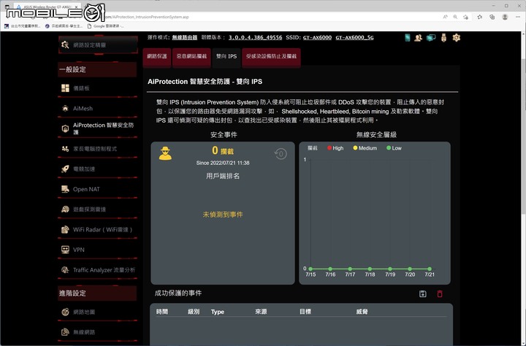Viewport: 526px width, 346px height.
Task: Click the USB status icon
Action: (444, 38)
